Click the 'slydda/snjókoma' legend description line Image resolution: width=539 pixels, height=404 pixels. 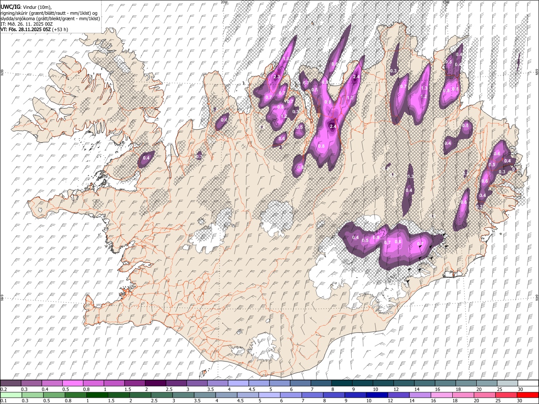(50, 19)
